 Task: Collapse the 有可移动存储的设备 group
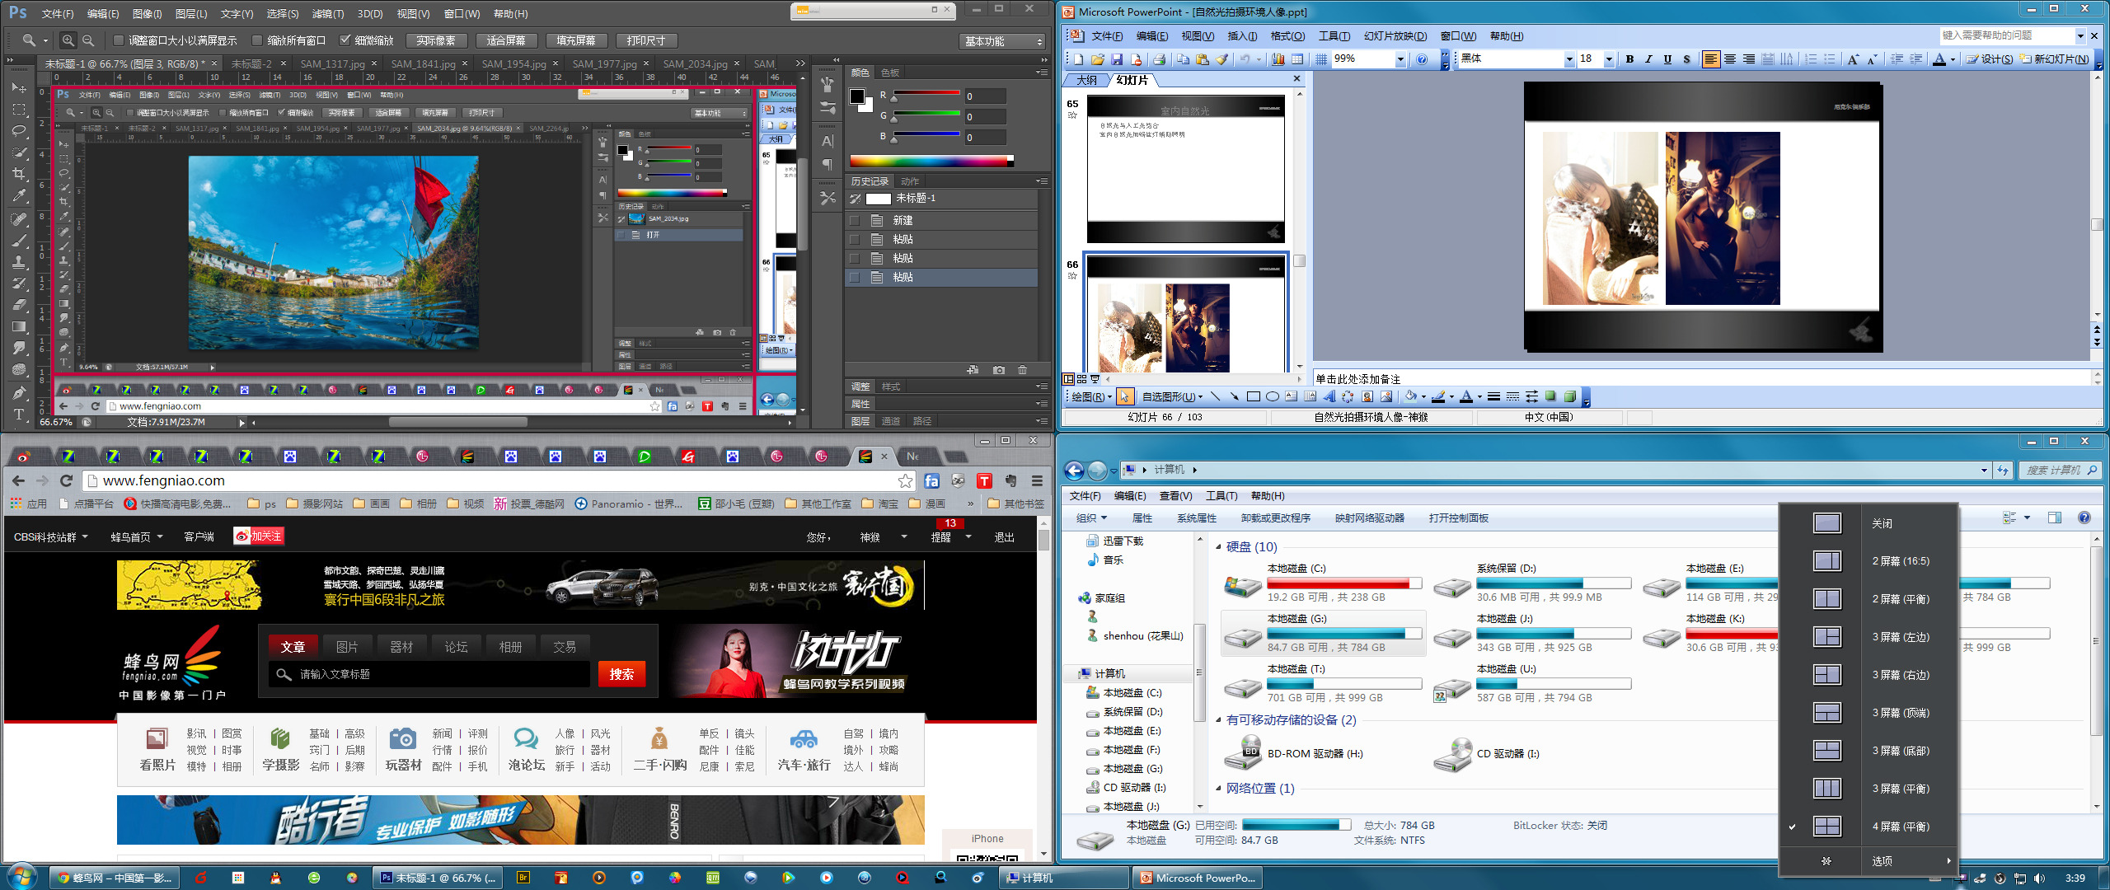click(1218, 720)
